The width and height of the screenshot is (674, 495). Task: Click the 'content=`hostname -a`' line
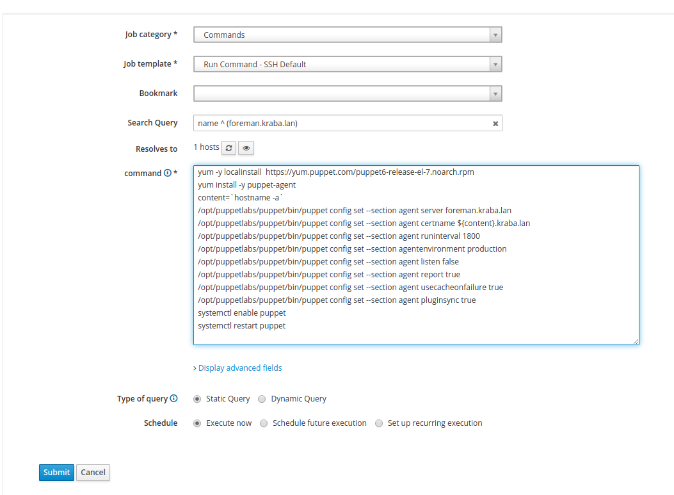[240, 197]
